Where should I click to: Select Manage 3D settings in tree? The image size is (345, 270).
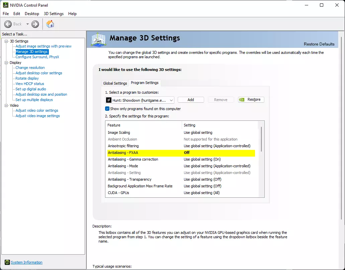32,52
